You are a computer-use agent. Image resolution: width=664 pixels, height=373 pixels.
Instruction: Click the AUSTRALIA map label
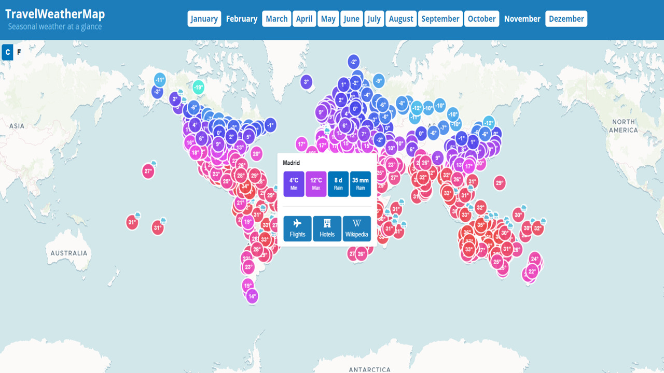coord(69,253)
